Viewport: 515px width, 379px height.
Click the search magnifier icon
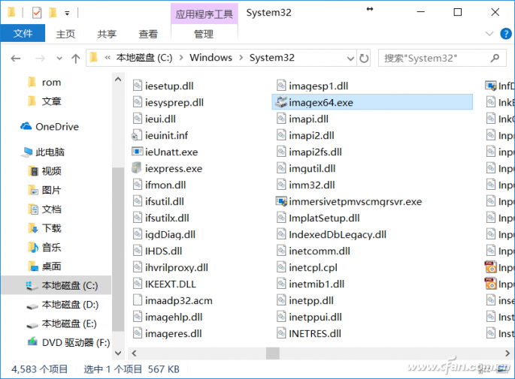pos(495,58)
